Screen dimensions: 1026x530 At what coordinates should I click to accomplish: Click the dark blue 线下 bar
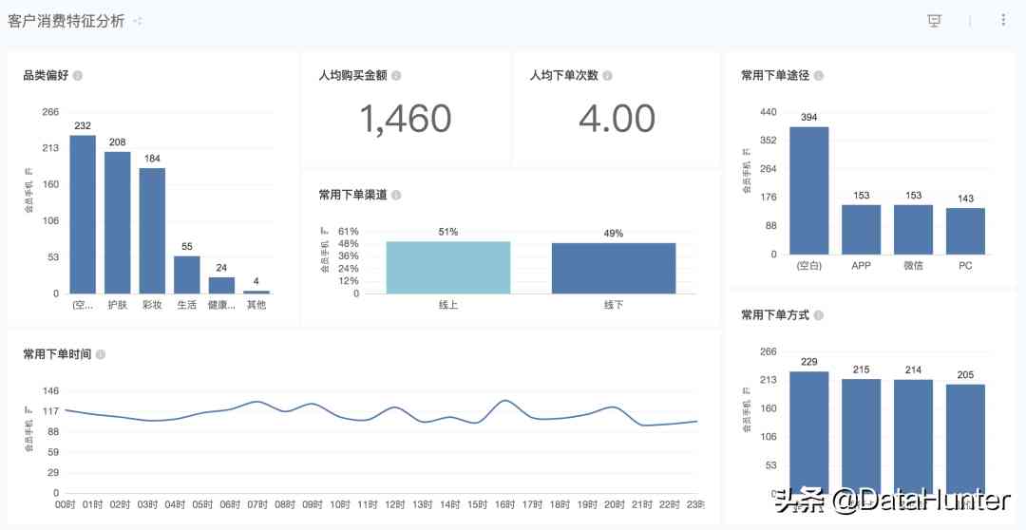614,268
